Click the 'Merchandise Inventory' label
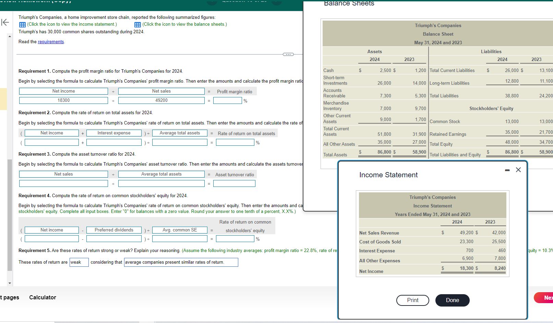 [336, 106]
